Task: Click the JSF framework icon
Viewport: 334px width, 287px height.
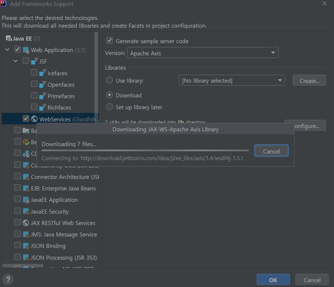Action: (x=34, y=61)
